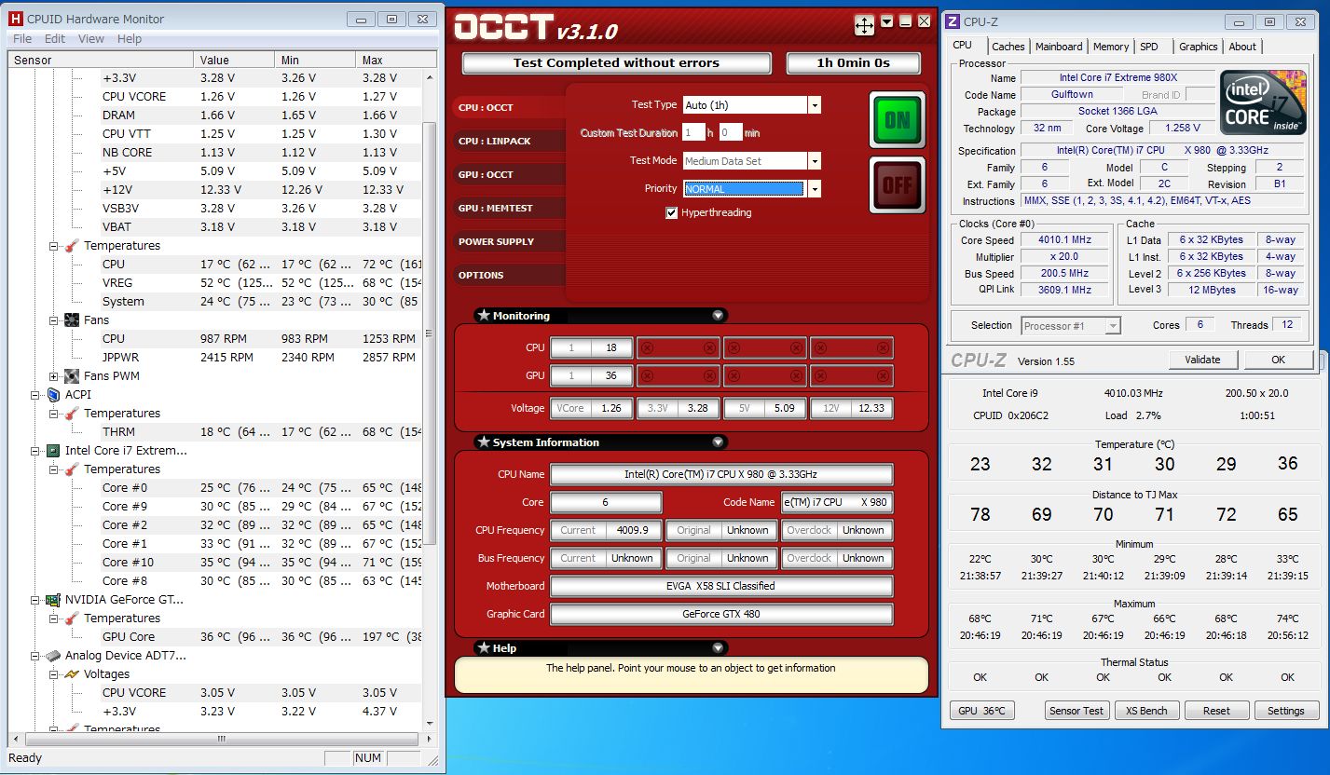This screenshot has height=775, width=1330.
Task: Click the GPU 36°C button
Action: coord(982,711)
